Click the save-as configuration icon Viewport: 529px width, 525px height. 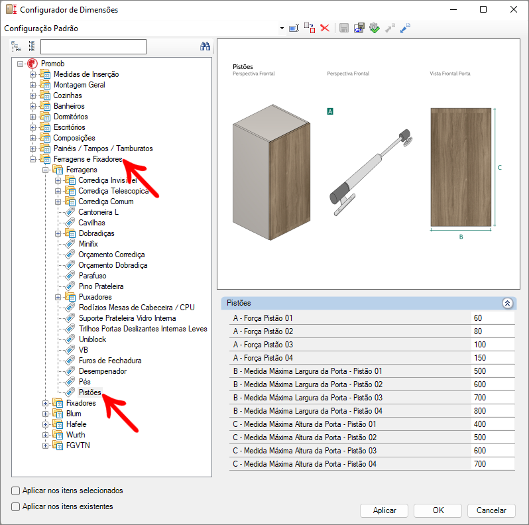(359, 28)
